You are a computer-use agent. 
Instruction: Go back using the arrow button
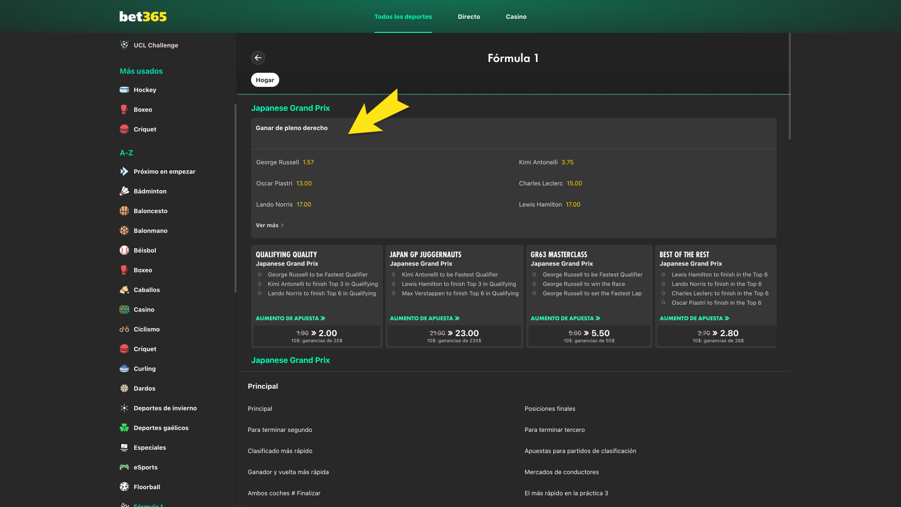tap(258, 58)
